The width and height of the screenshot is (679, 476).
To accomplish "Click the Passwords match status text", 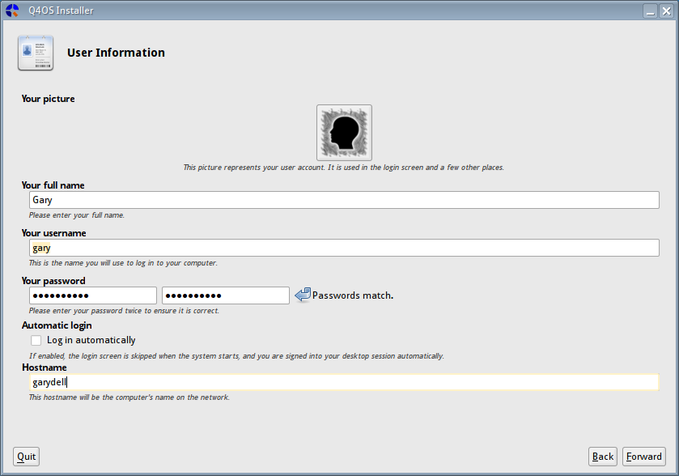I will pos(353,295).
